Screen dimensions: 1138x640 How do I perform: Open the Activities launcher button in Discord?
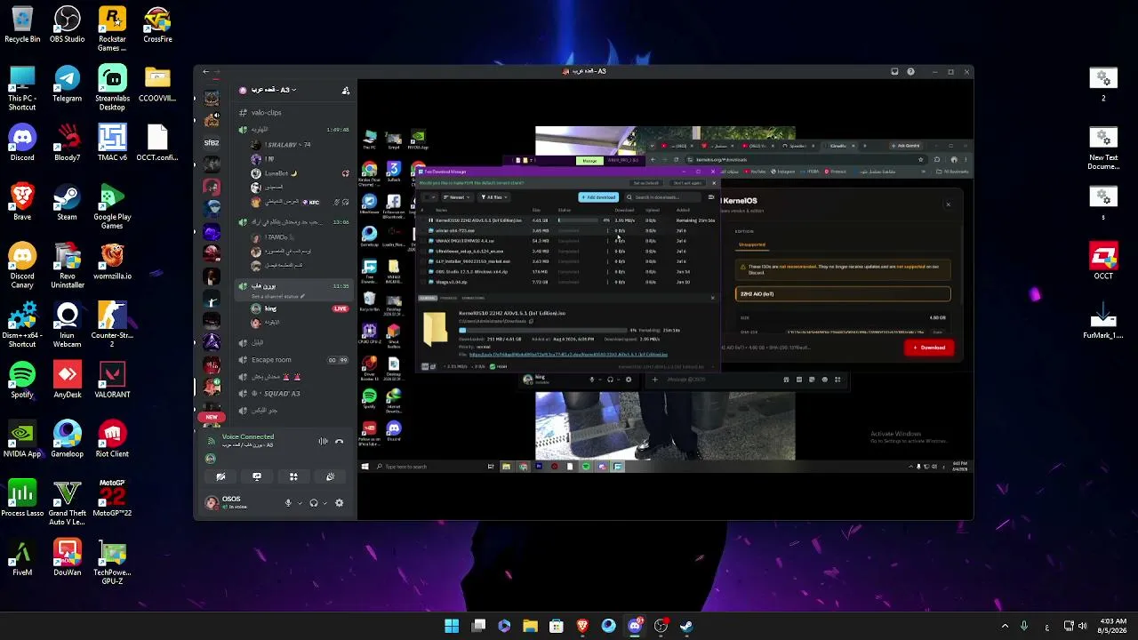pyautogui.click(x=293, y=476)
